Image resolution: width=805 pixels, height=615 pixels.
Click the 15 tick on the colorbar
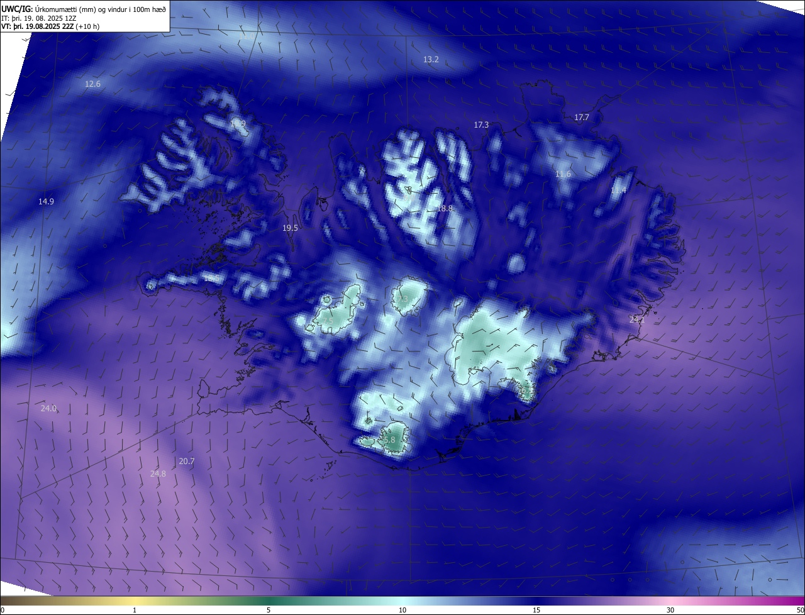click(x=536, y=610)
